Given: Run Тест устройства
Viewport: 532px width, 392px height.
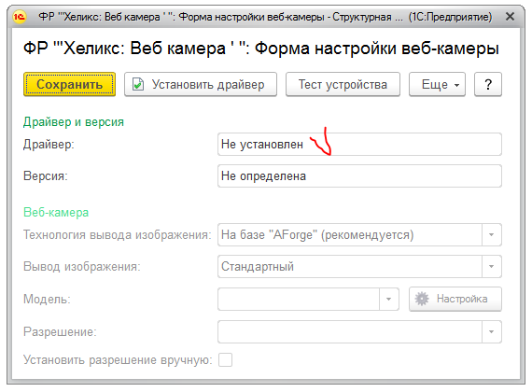Looking at the screenshot, I should click(343, 84).
